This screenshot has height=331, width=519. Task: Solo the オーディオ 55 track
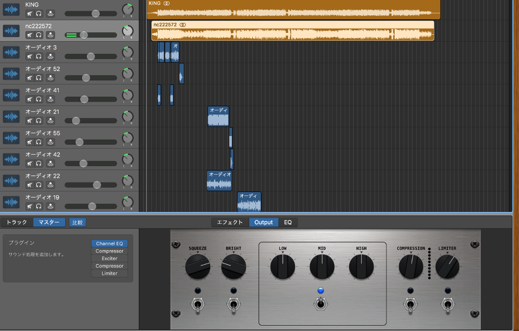pyautogui.click(x=39, y=142)
